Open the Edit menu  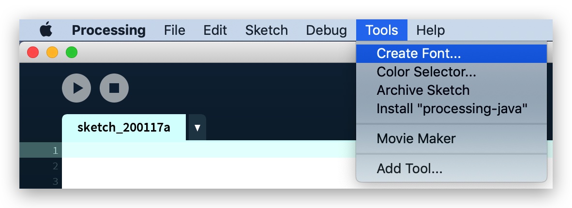[x=215, y=30]
